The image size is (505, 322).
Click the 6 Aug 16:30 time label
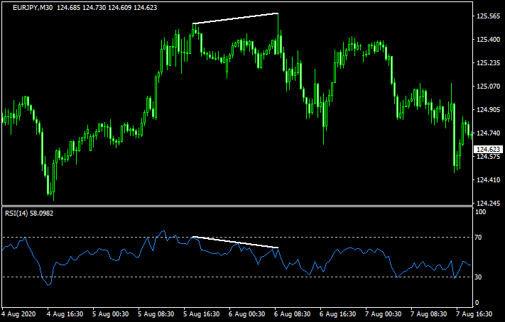[337, 313]
